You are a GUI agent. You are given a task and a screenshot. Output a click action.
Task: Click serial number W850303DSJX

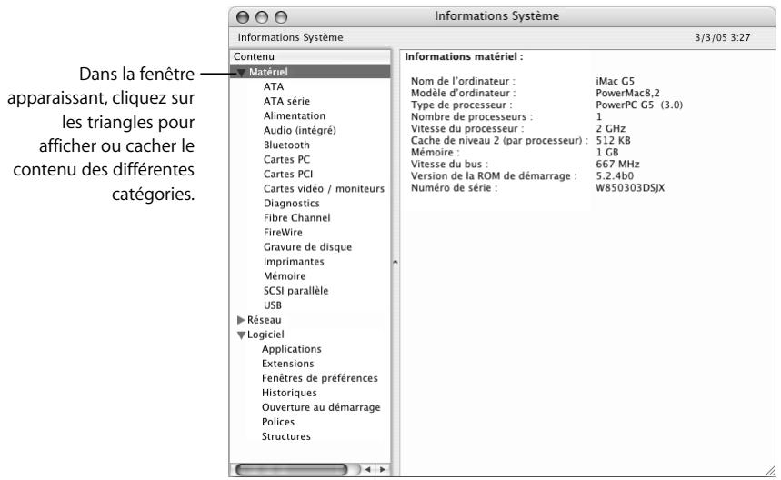coord(630,188)
